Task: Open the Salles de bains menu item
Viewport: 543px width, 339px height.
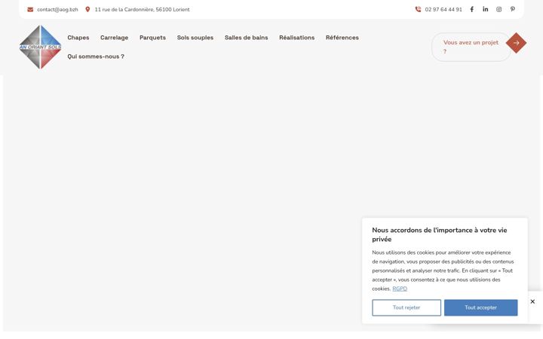Action: click(246, 38)
